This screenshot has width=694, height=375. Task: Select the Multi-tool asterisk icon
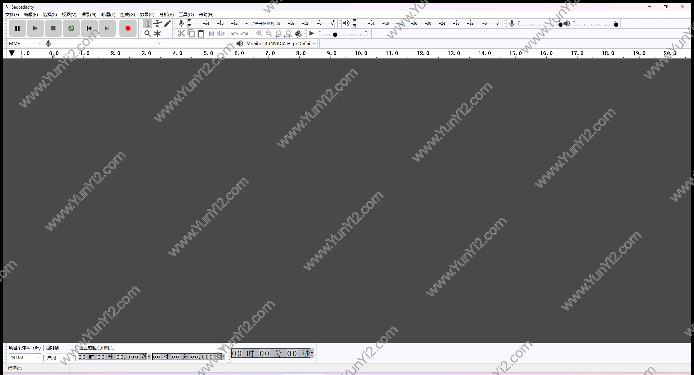pos(157,34)
